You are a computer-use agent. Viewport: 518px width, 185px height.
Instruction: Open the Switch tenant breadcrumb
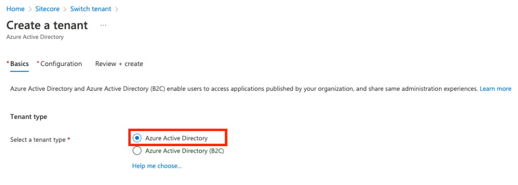click(x=91, y=9)
